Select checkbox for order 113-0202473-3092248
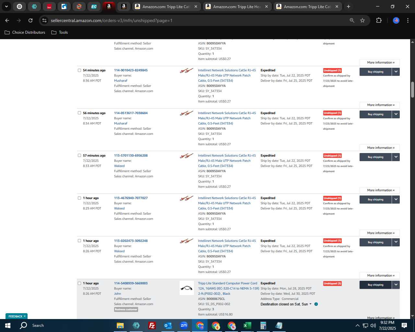Viewport: 415px width, 332px height. tap(79, 241)
